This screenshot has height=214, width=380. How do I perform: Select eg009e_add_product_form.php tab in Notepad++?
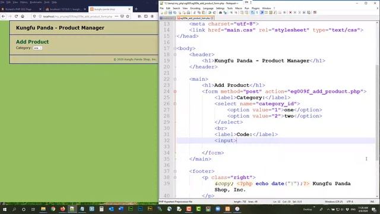point(195,18)
